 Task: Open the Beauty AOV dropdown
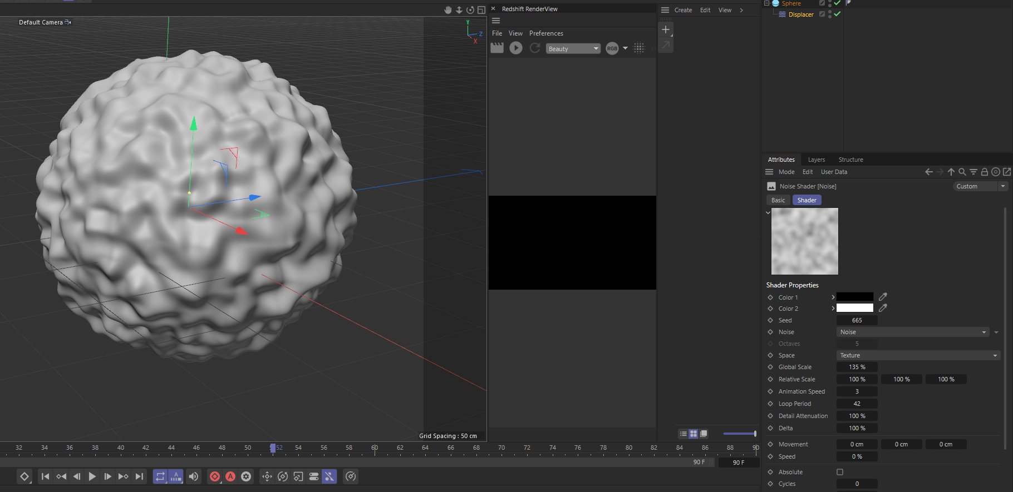[573, 49]
